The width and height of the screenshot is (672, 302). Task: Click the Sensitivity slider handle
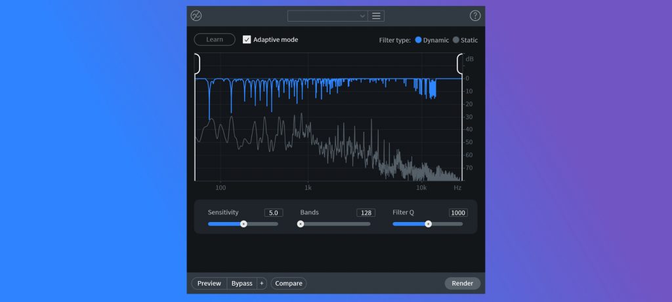coord(243,224)
